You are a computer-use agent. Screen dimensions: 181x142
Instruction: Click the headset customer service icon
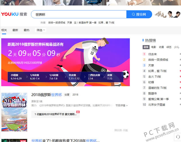click(x=178, y=137)
